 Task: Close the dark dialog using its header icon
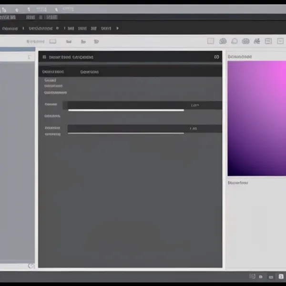(216, 57)
